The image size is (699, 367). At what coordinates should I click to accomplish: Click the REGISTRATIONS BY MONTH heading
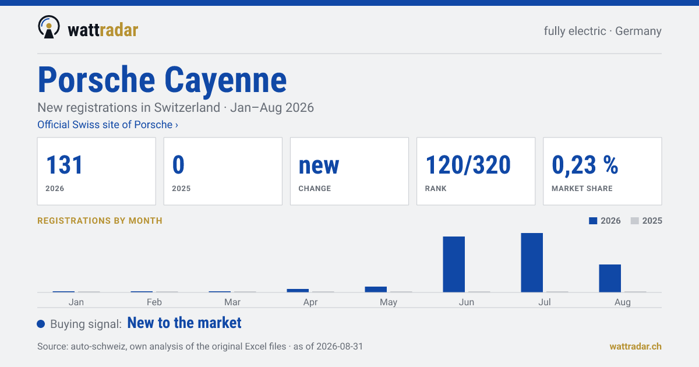[x=100, y=221]
